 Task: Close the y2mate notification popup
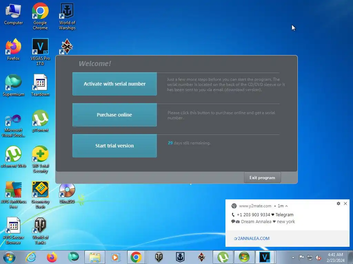coord(345,203)
